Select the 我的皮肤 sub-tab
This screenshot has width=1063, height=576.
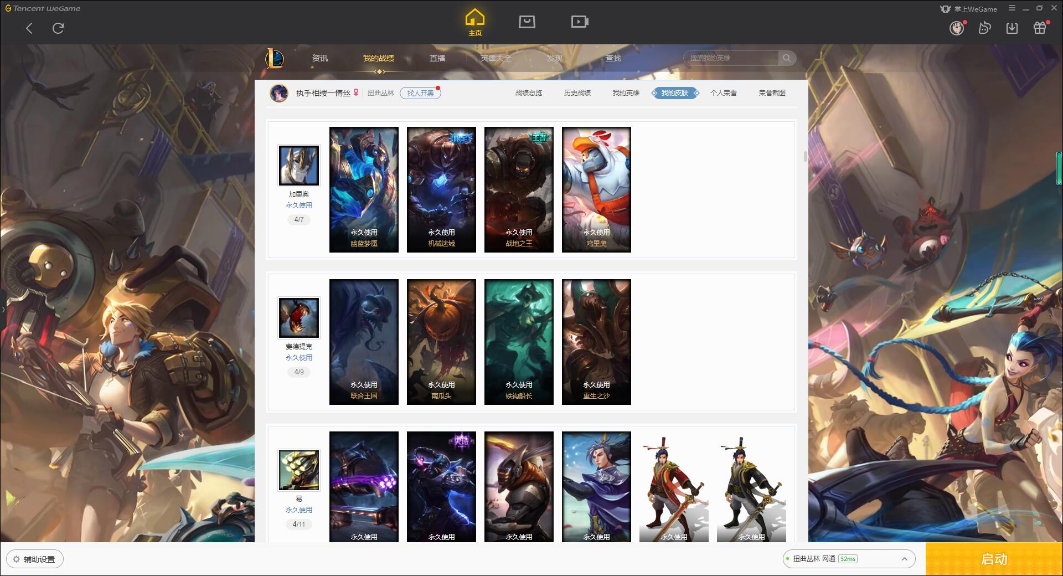pos(675,93)
